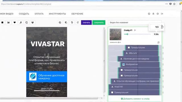Bookmark this page with star
Viewport: 182px width, 102px height.
174,4
